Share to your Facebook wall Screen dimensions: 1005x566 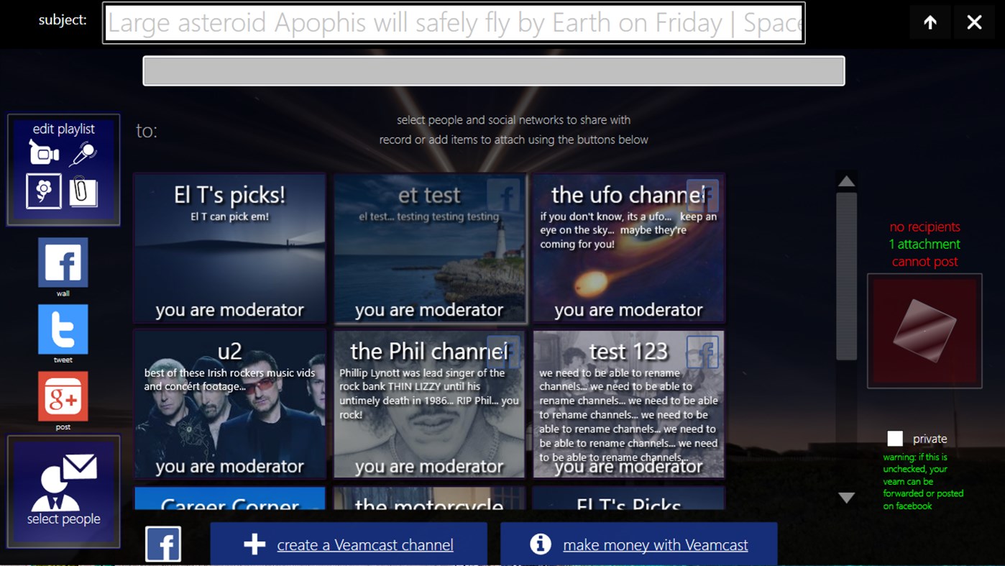click(x=63, y=263)
